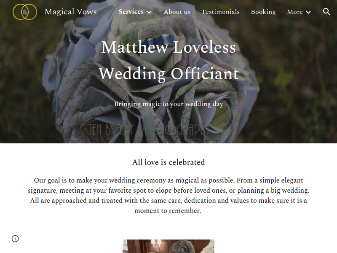Click the officiant photo thumbnail
Viewport: 337px width, 253px height.
pos(168,246)
